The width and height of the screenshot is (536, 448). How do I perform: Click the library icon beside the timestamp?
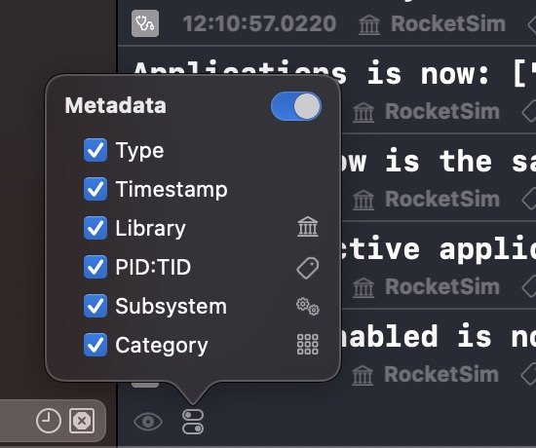[369, 24]
